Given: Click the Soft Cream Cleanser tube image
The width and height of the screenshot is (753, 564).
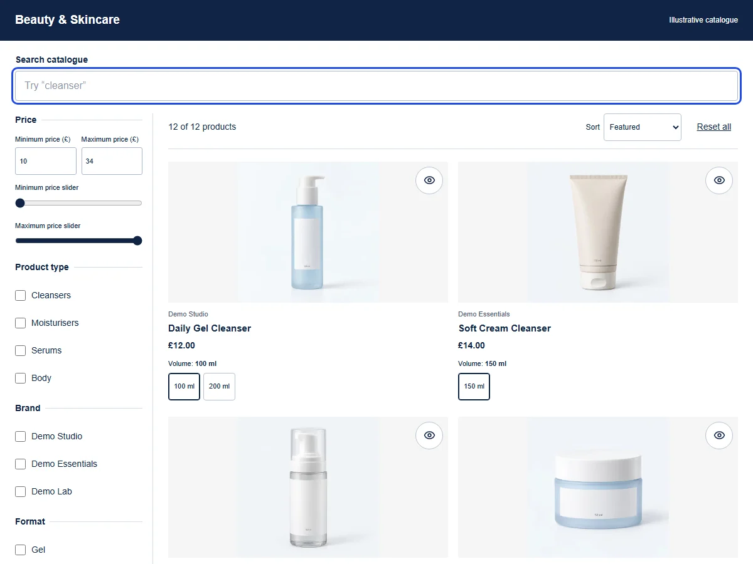Looking at the screenshot, I should click(598, 232).
